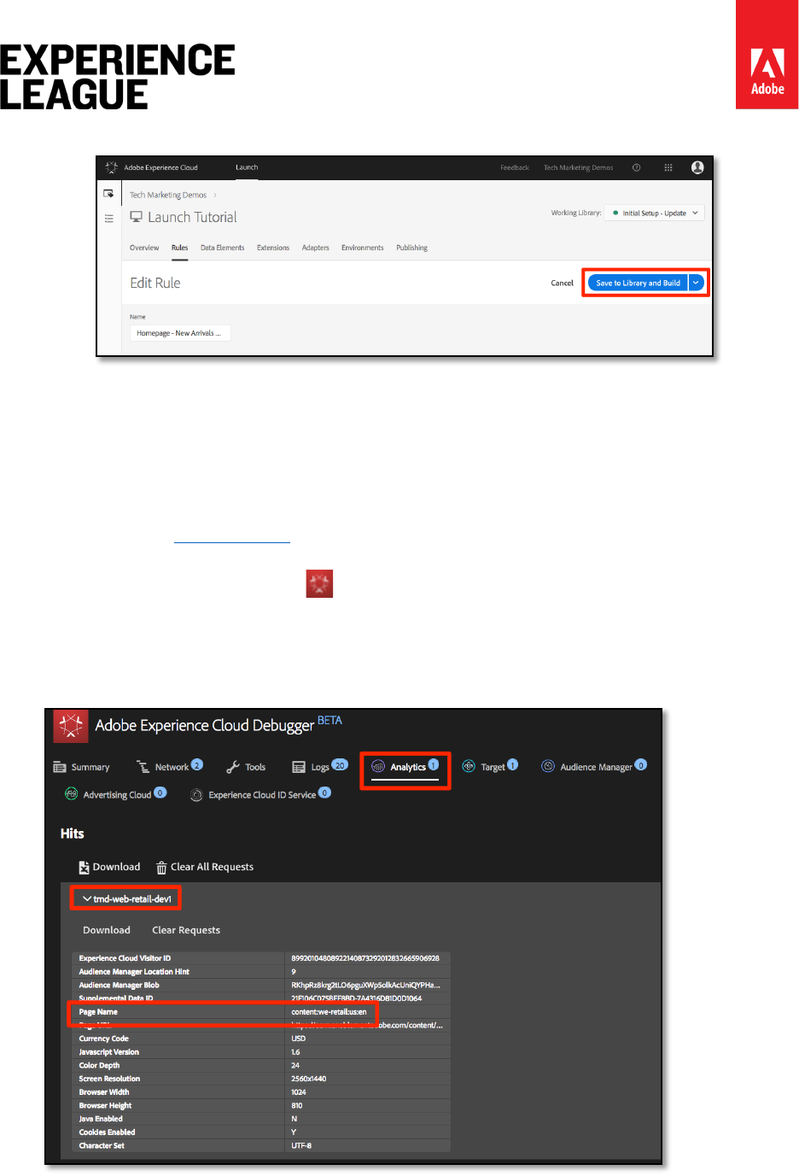
Task: Click the chevron after Tech Marketing Demos breadcrumb
Action: [x=214, y=196]
